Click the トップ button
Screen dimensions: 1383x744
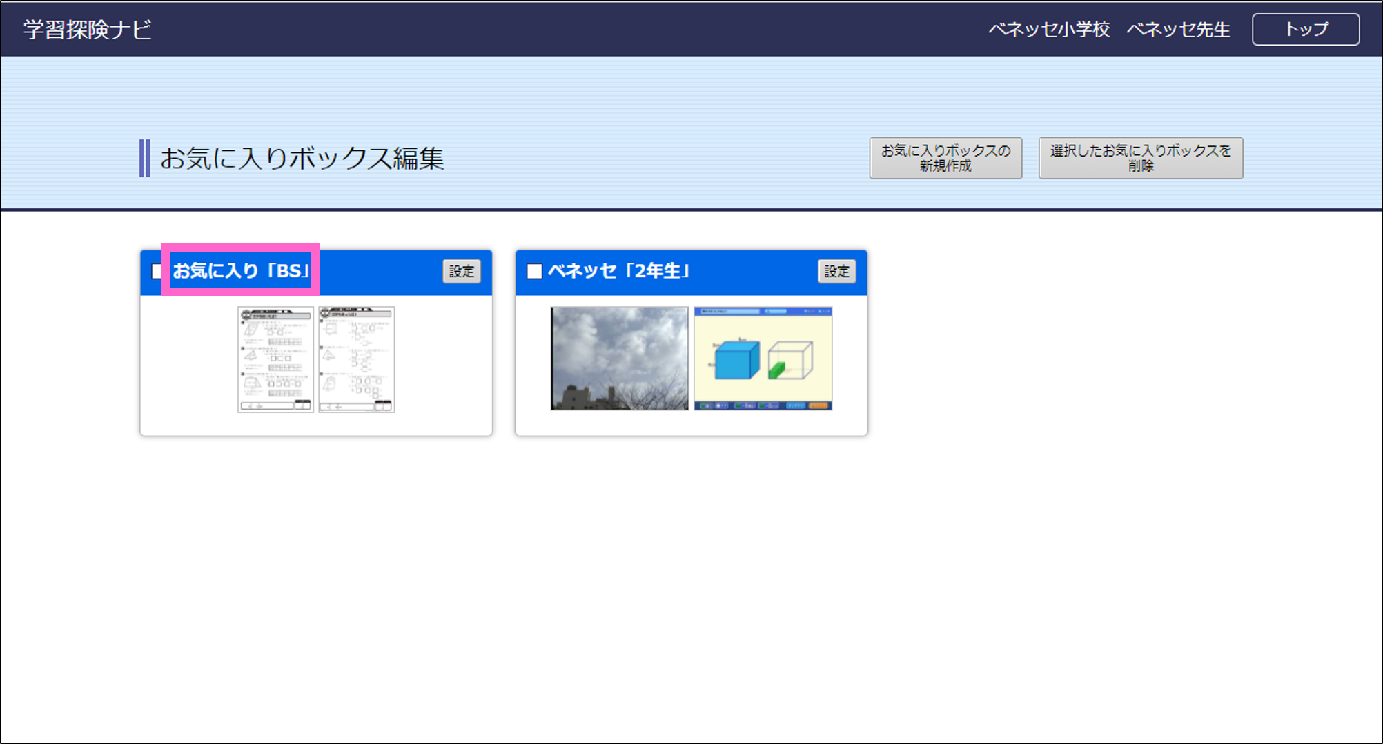(x=1306, y=29)
